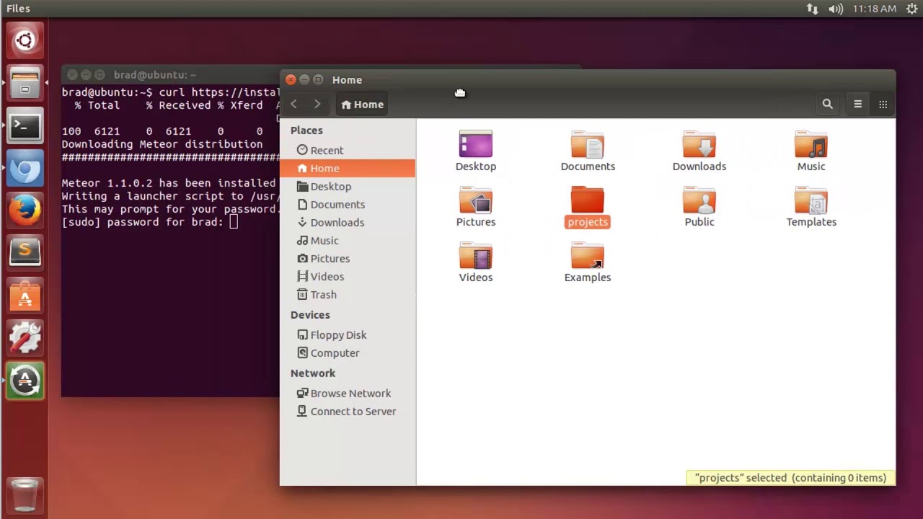Open the Desktop folder icon in the file grid

(475, 145)
